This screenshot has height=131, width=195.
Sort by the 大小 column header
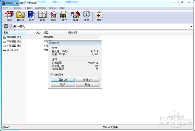tap(34, 33)
